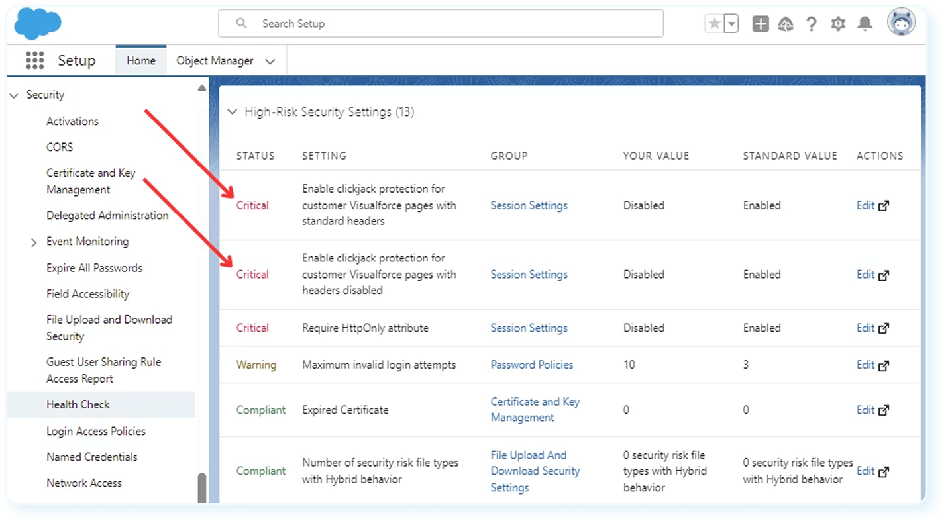
Task: Open CORS in the sidebar
Action: click(x=60, y=147)
